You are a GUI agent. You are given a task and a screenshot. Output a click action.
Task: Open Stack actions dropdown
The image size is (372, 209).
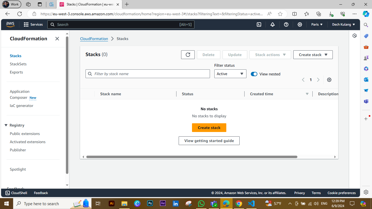[x=270, y=55]
